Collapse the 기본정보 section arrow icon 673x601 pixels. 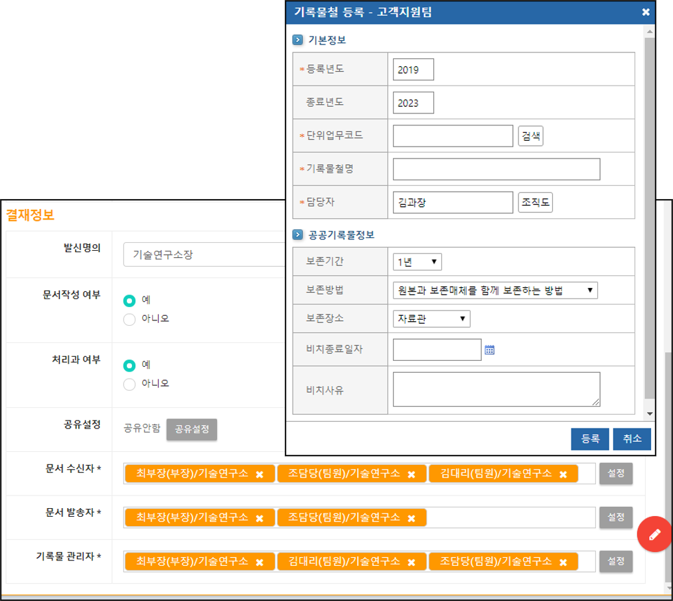298,40
